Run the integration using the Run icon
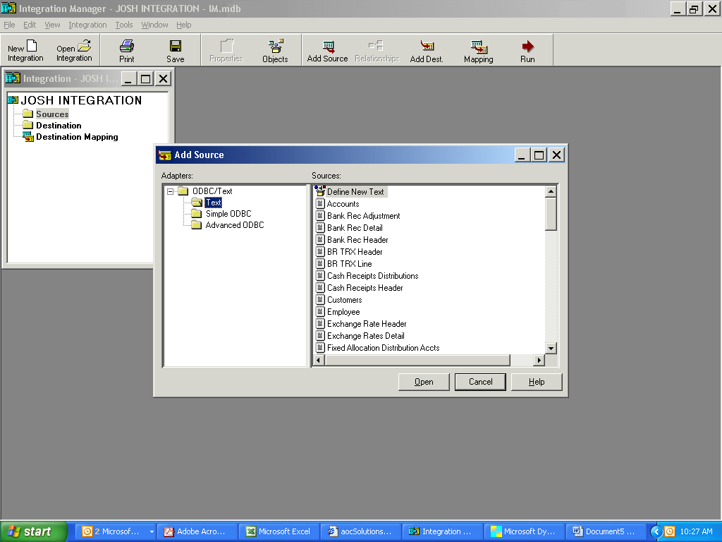This screenshot has height=542, width=722. pos(527,49)
